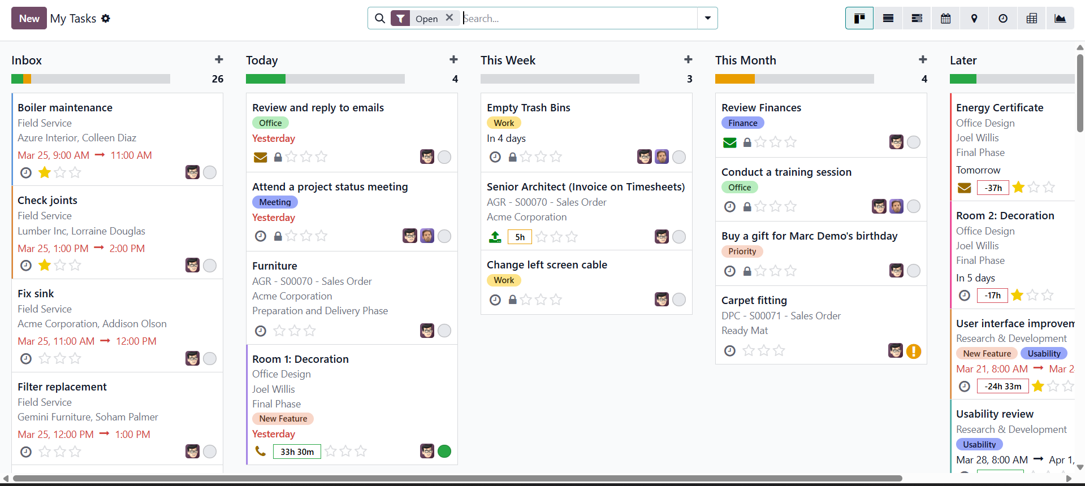This screenshot has width=1085, height=486.
Task: Remove the Open filter
Action: coord(449,18)
